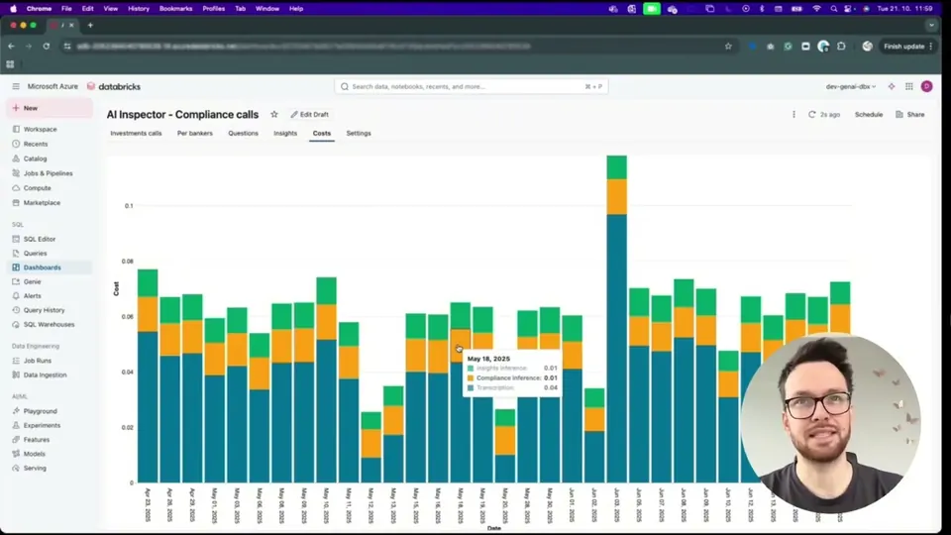Bookmark this page with star icon
This screenshot has width=951, height=535.
point(728,47)
